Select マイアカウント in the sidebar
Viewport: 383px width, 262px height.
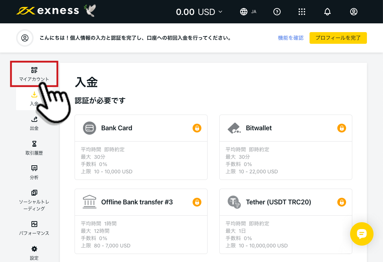pos(34,74)
